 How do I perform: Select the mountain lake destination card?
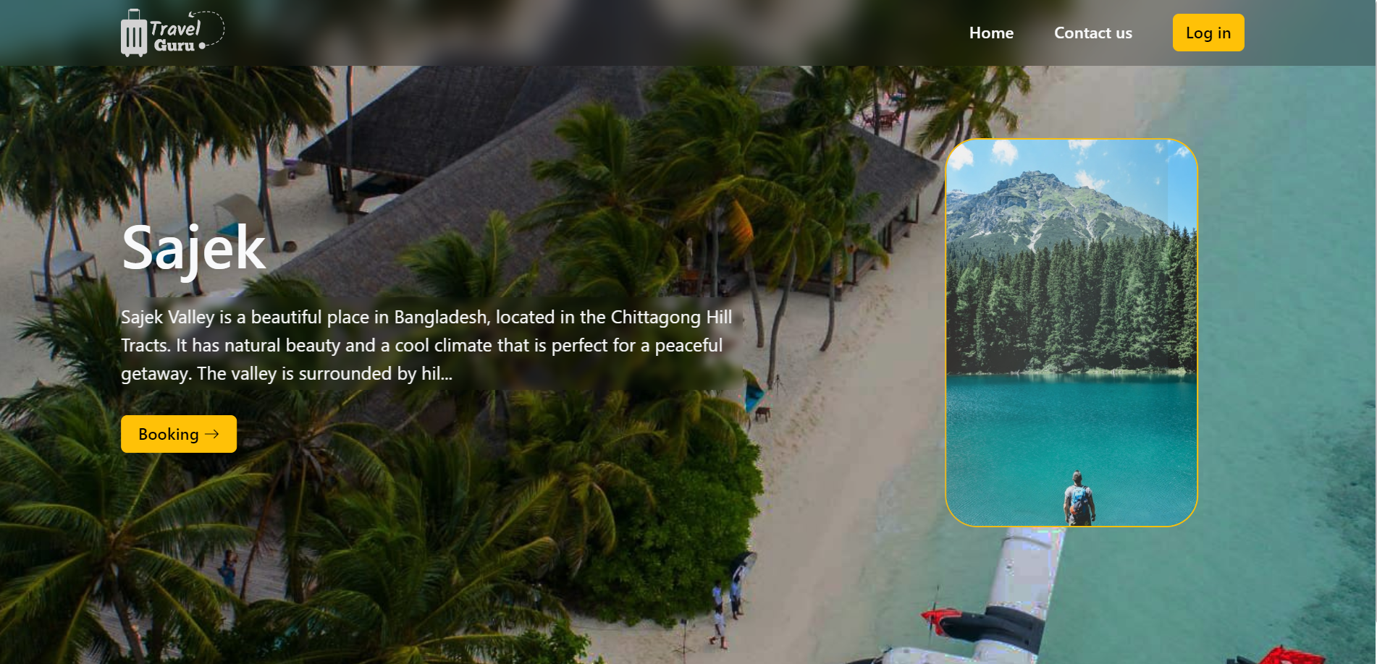point(1071,333)
